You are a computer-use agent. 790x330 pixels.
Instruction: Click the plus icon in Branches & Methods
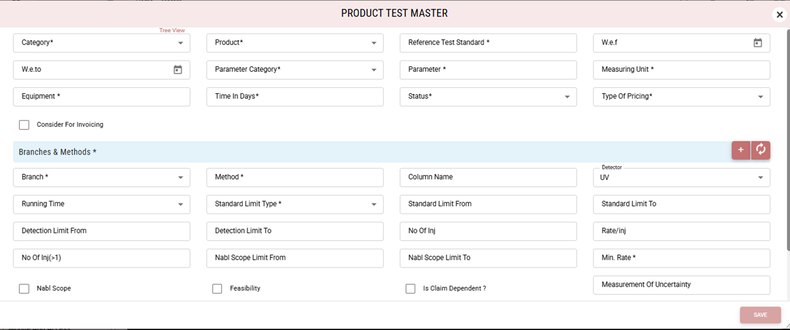[741, 150]
